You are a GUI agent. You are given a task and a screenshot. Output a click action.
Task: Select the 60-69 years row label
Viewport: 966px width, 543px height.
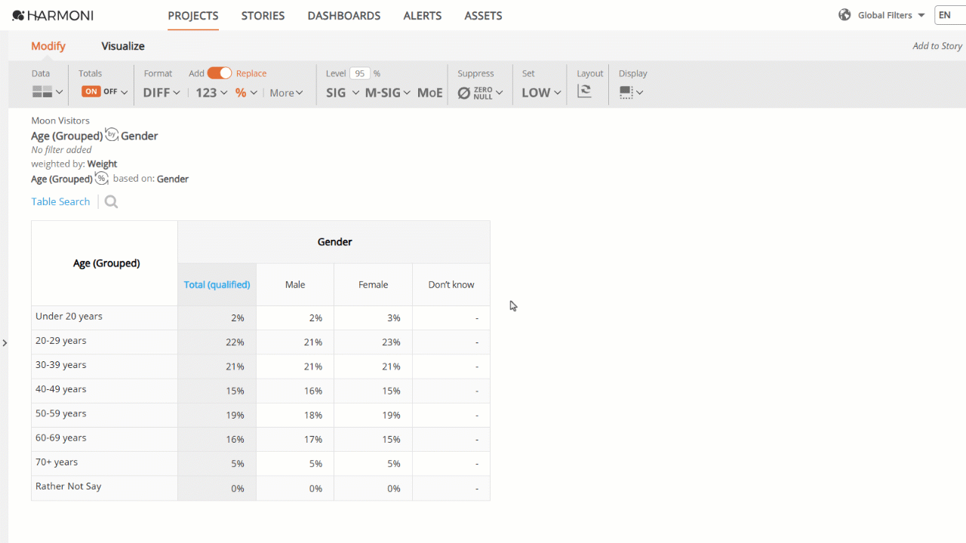pyautogui.click(x=61, y=437)
